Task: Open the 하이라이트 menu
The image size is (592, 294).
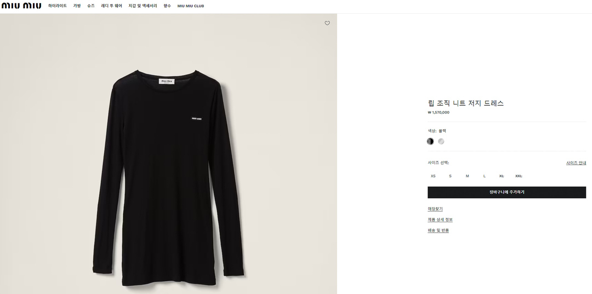Action: (58, 6)
